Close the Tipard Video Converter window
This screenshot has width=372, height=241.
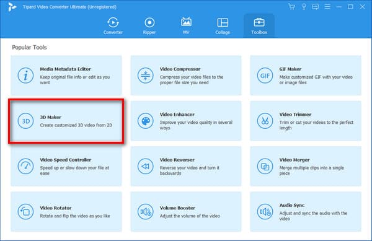[362, 7]
